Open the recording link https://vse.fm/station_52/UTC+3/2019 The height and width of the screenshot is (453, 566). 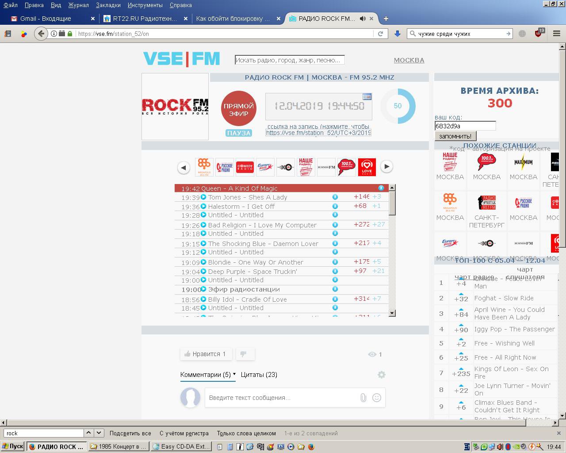(x=318, y=133)
